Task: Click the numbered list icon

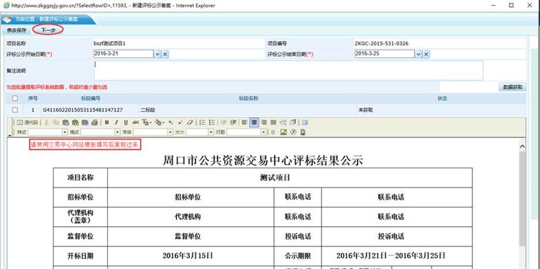Action: click(x=203, y=123)
